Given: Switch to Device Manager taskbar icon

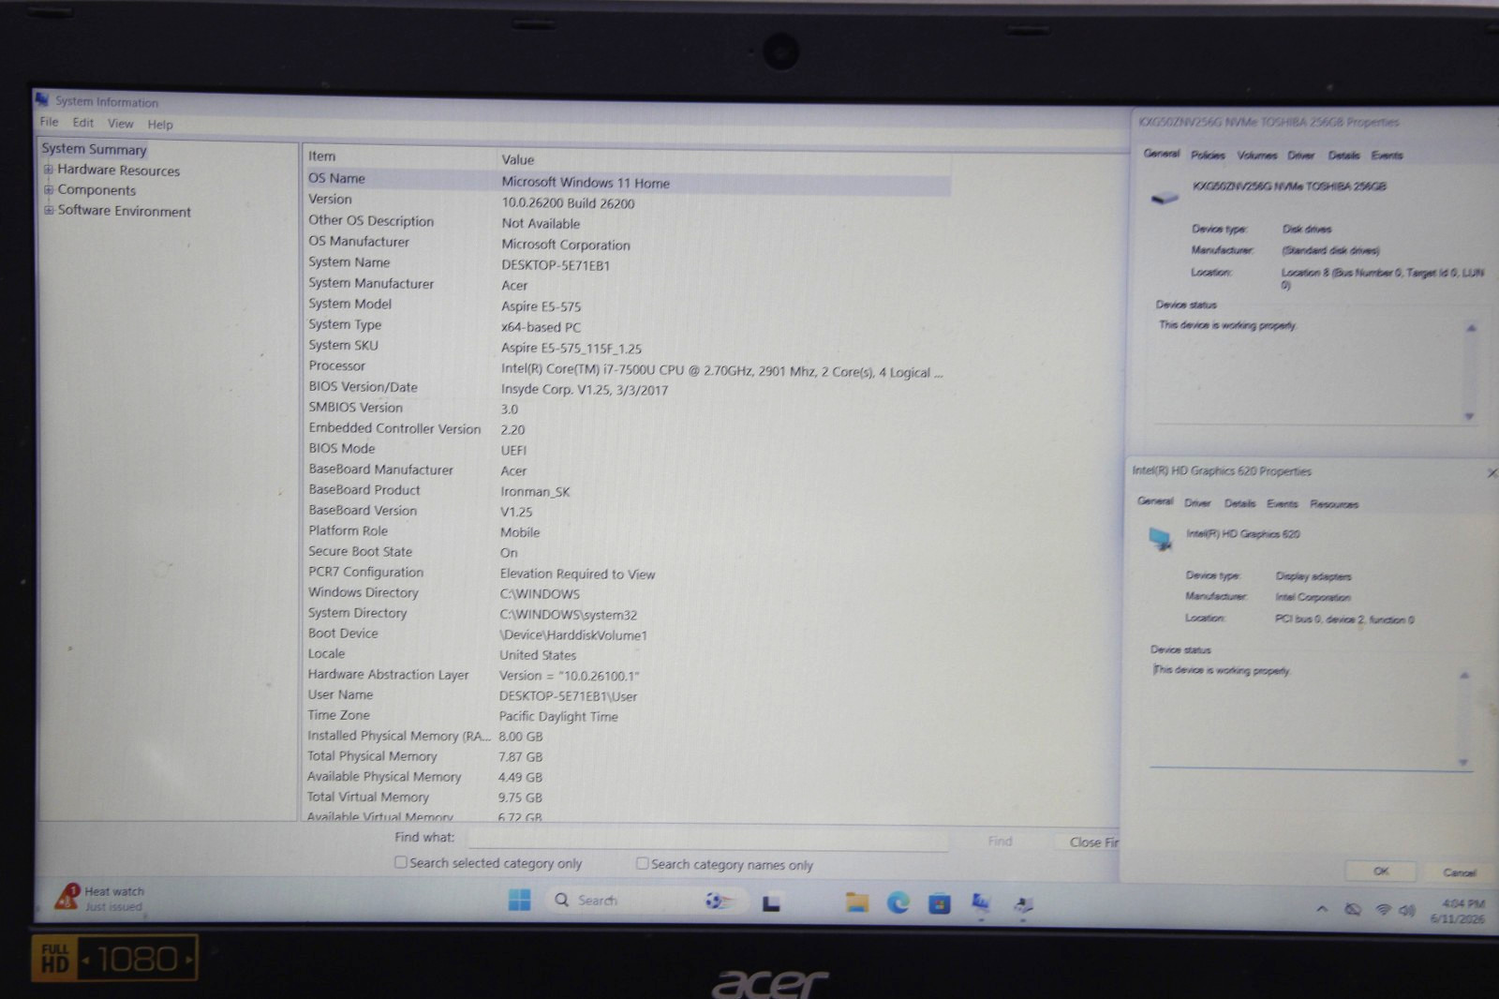Looking at the screenshot, I should pyautogui.click(x=1023, y=904).
